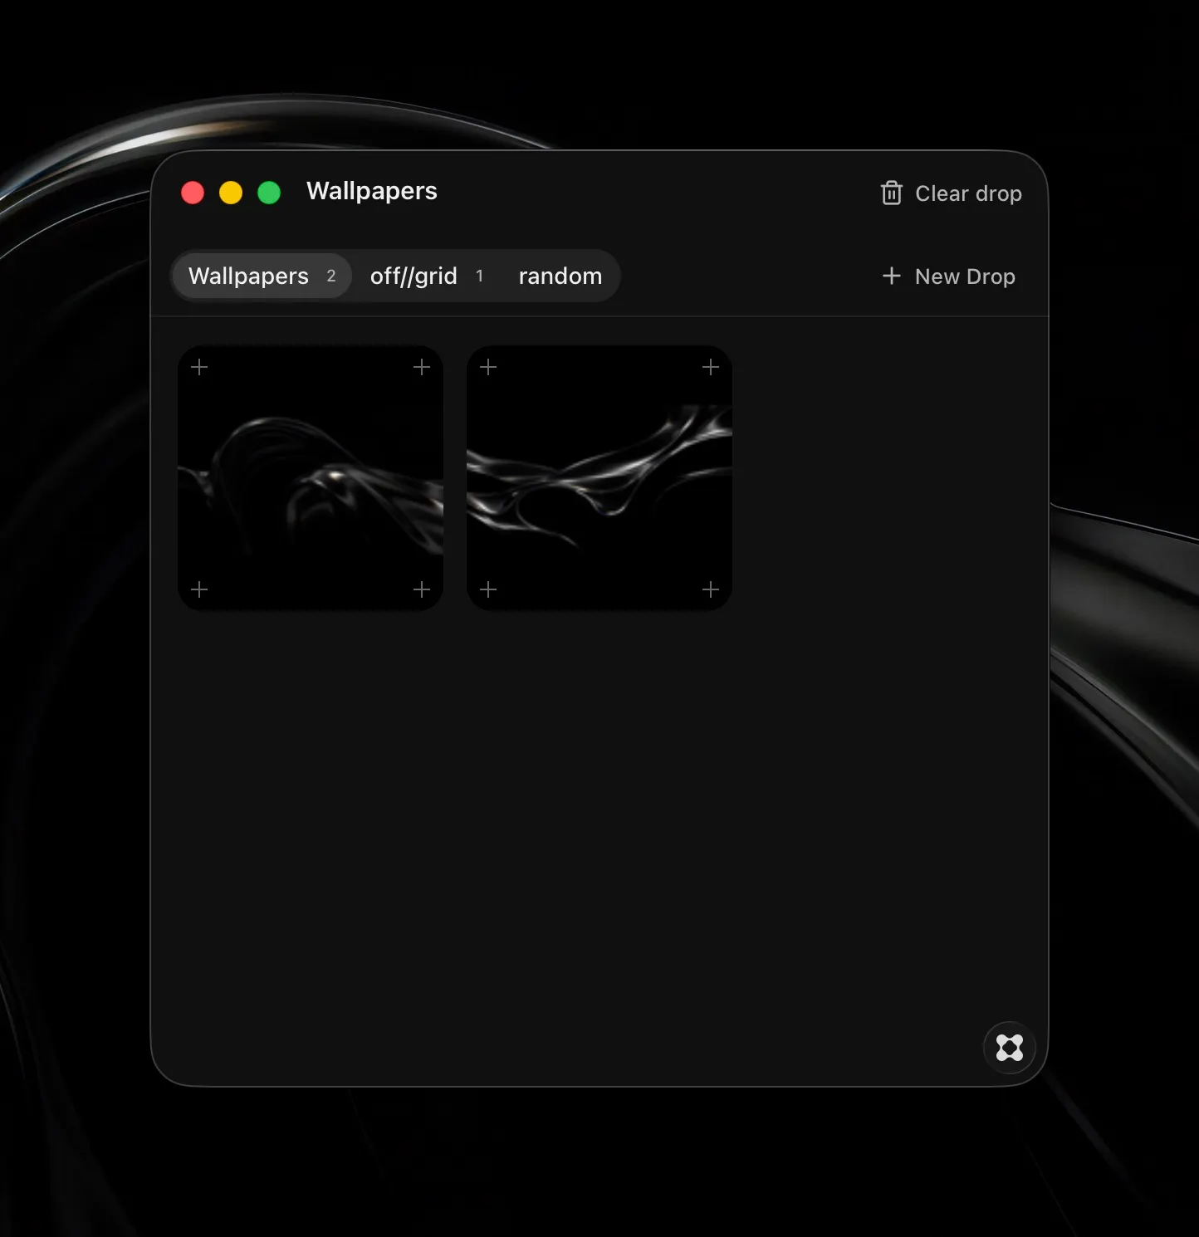Close the Wallpapers window with red button
Viewport: 1199px width, 1237px height.
coord(193,193)
